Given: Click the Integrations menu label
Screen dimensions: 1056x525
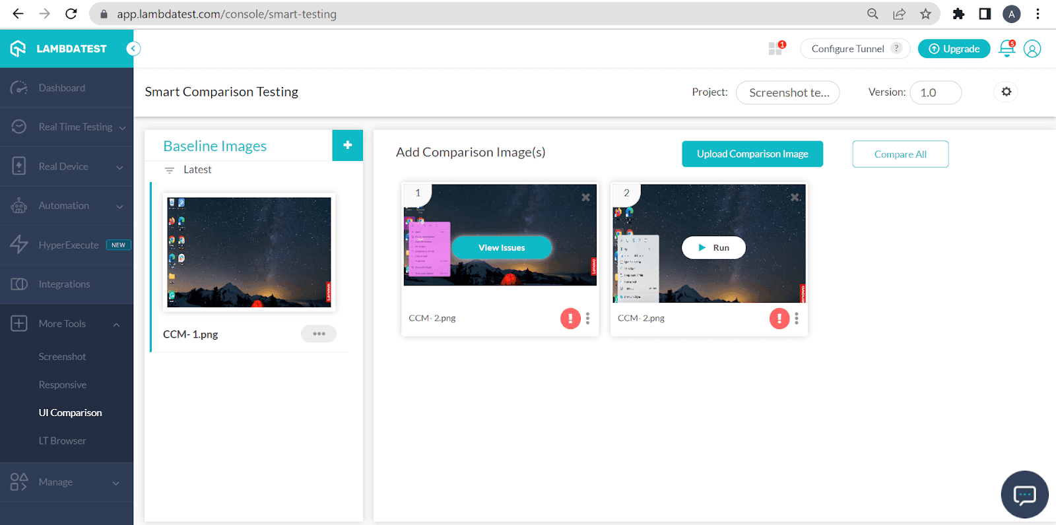Looking at the screenshot, I should [64, 284].
